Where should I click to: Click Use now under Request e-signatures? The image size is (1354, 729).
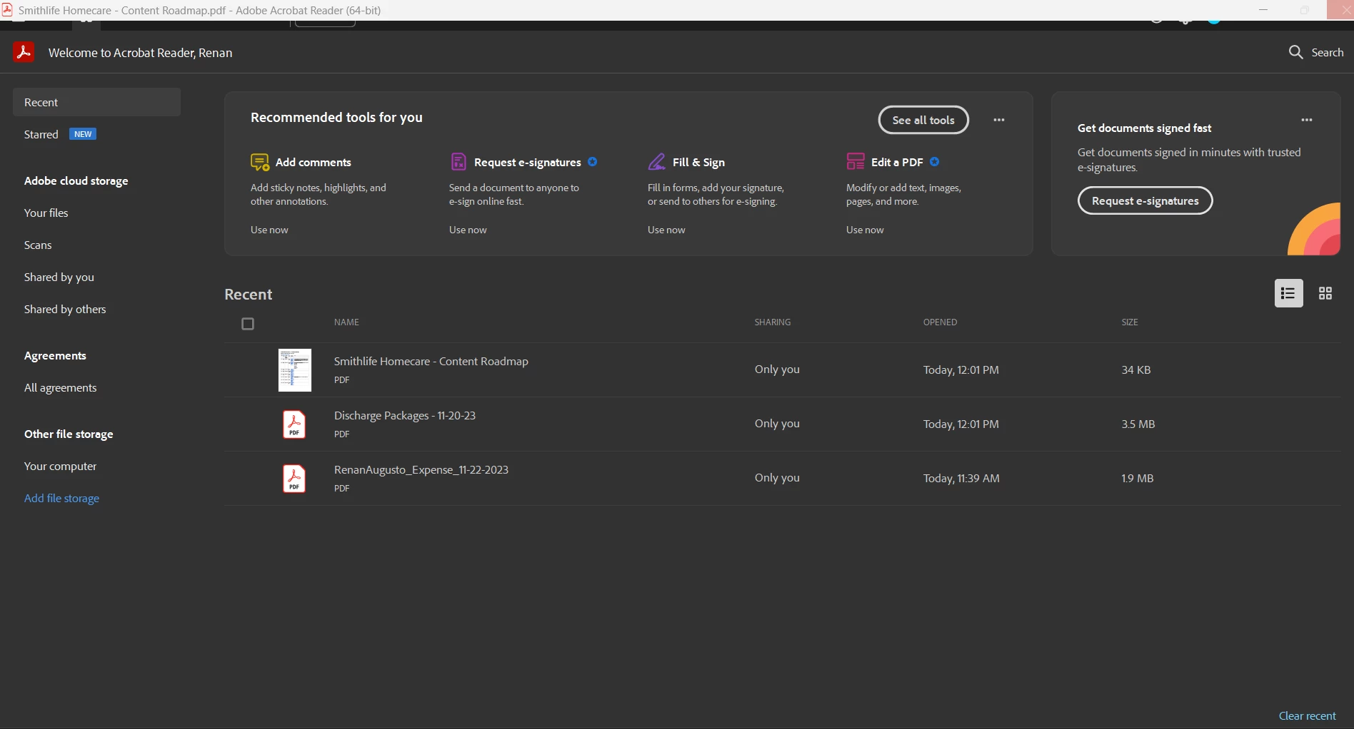point(468,230)
